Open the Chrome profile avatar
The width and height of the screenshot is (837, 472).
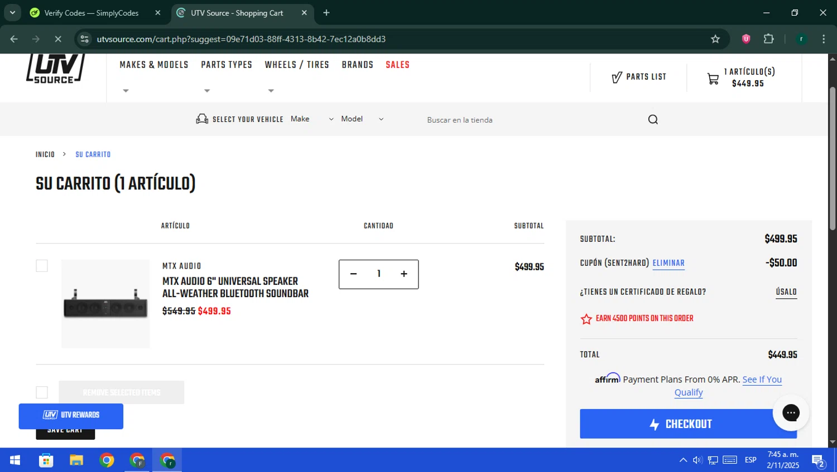[x=801, y=39]
